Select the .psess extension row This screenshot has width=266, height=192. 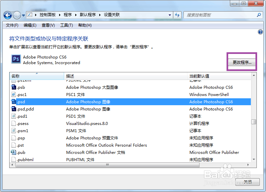point(130,123)
